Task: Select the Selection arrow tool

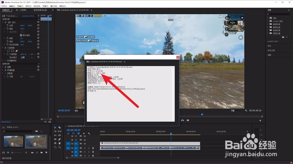Action: [55, 128]
